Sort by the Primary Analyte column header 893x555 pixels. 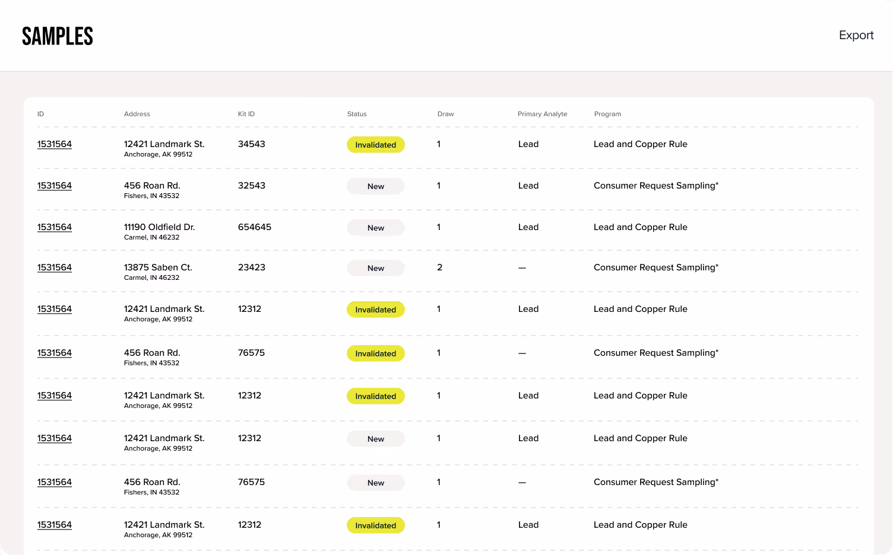(x=542, y=114)
